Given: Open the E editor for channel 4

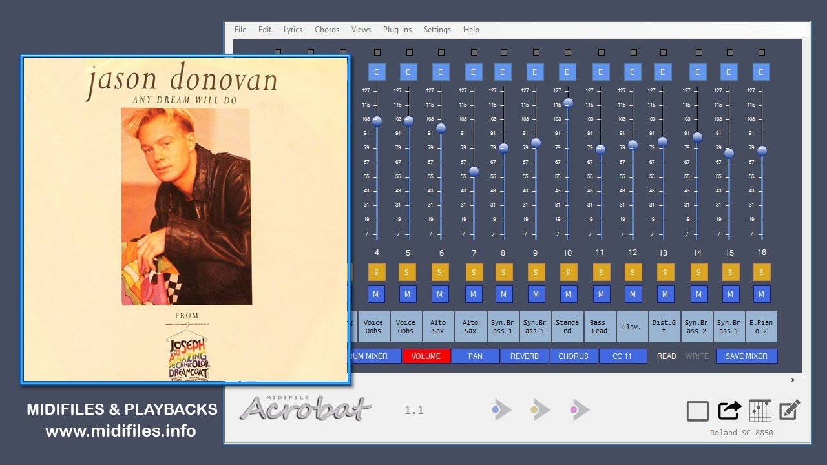Looking at the screenshot, I should [x=376, y=72].
